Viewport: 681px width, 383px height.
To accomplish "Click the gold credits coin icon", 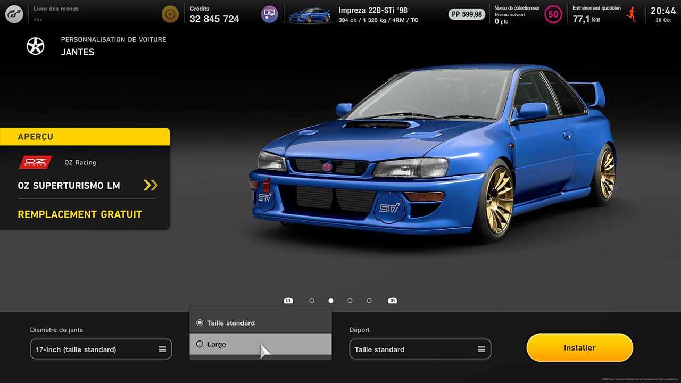I will [x=170, y=14].
